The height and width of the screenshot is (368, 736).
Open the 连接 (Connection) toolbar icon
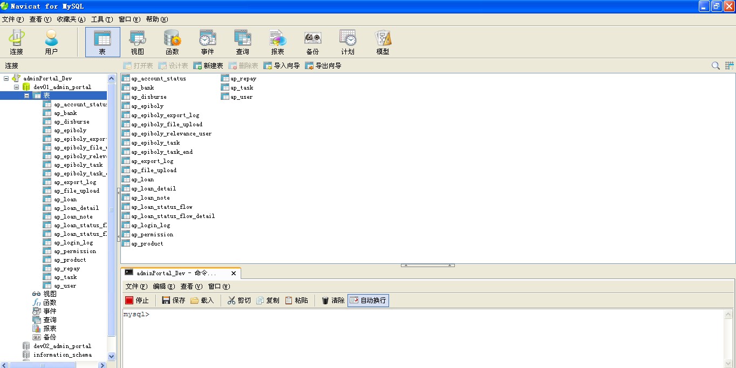17,42
